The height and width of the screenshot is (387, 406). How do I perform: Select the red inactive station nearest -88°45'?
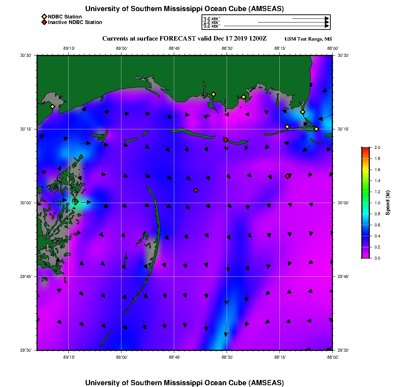pos(196,190)
